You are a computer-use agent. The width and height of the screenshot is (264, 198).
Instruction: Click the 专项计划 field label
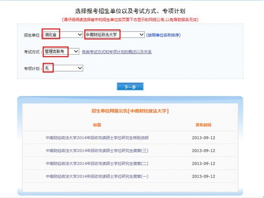pos(32,69)
